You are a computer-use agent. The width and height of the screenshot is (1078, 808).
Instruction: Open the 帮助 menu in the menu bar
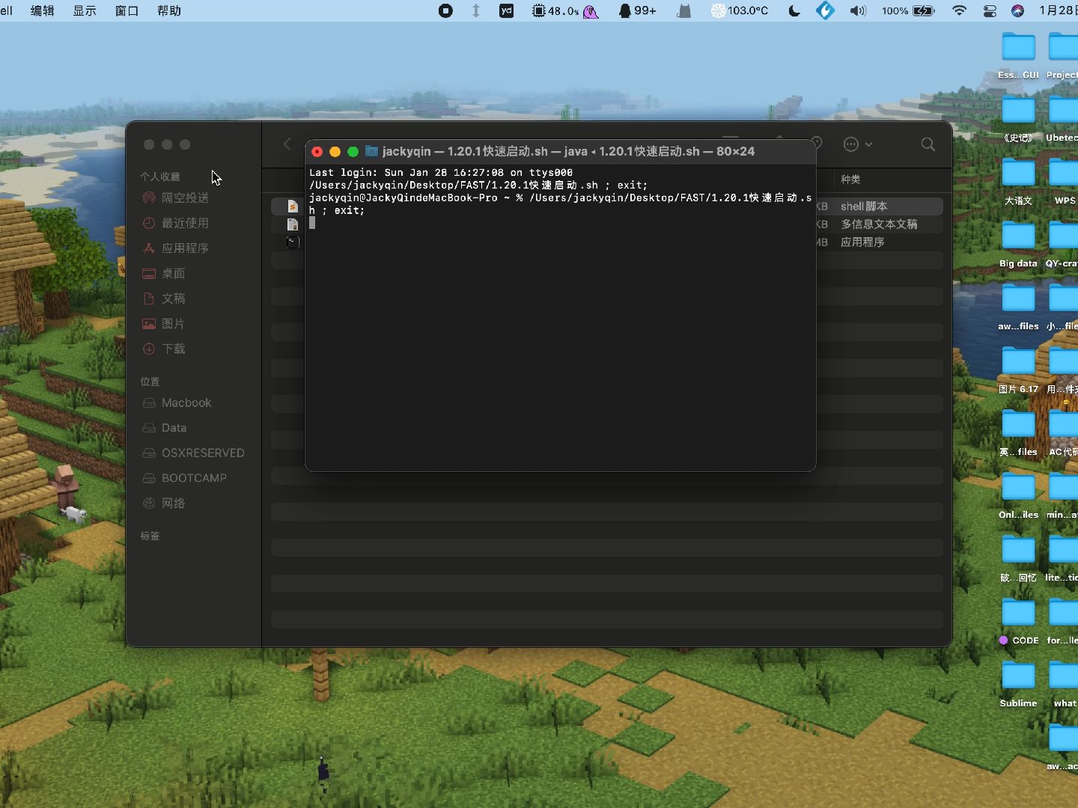[x=168, y=11]
